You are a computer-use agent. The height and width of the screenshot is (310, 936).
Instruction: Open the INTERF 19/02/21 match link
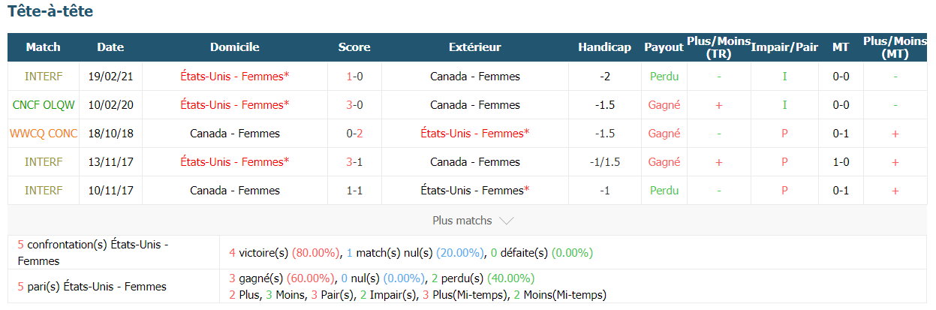pyautogui.click(x=44, y=77)
